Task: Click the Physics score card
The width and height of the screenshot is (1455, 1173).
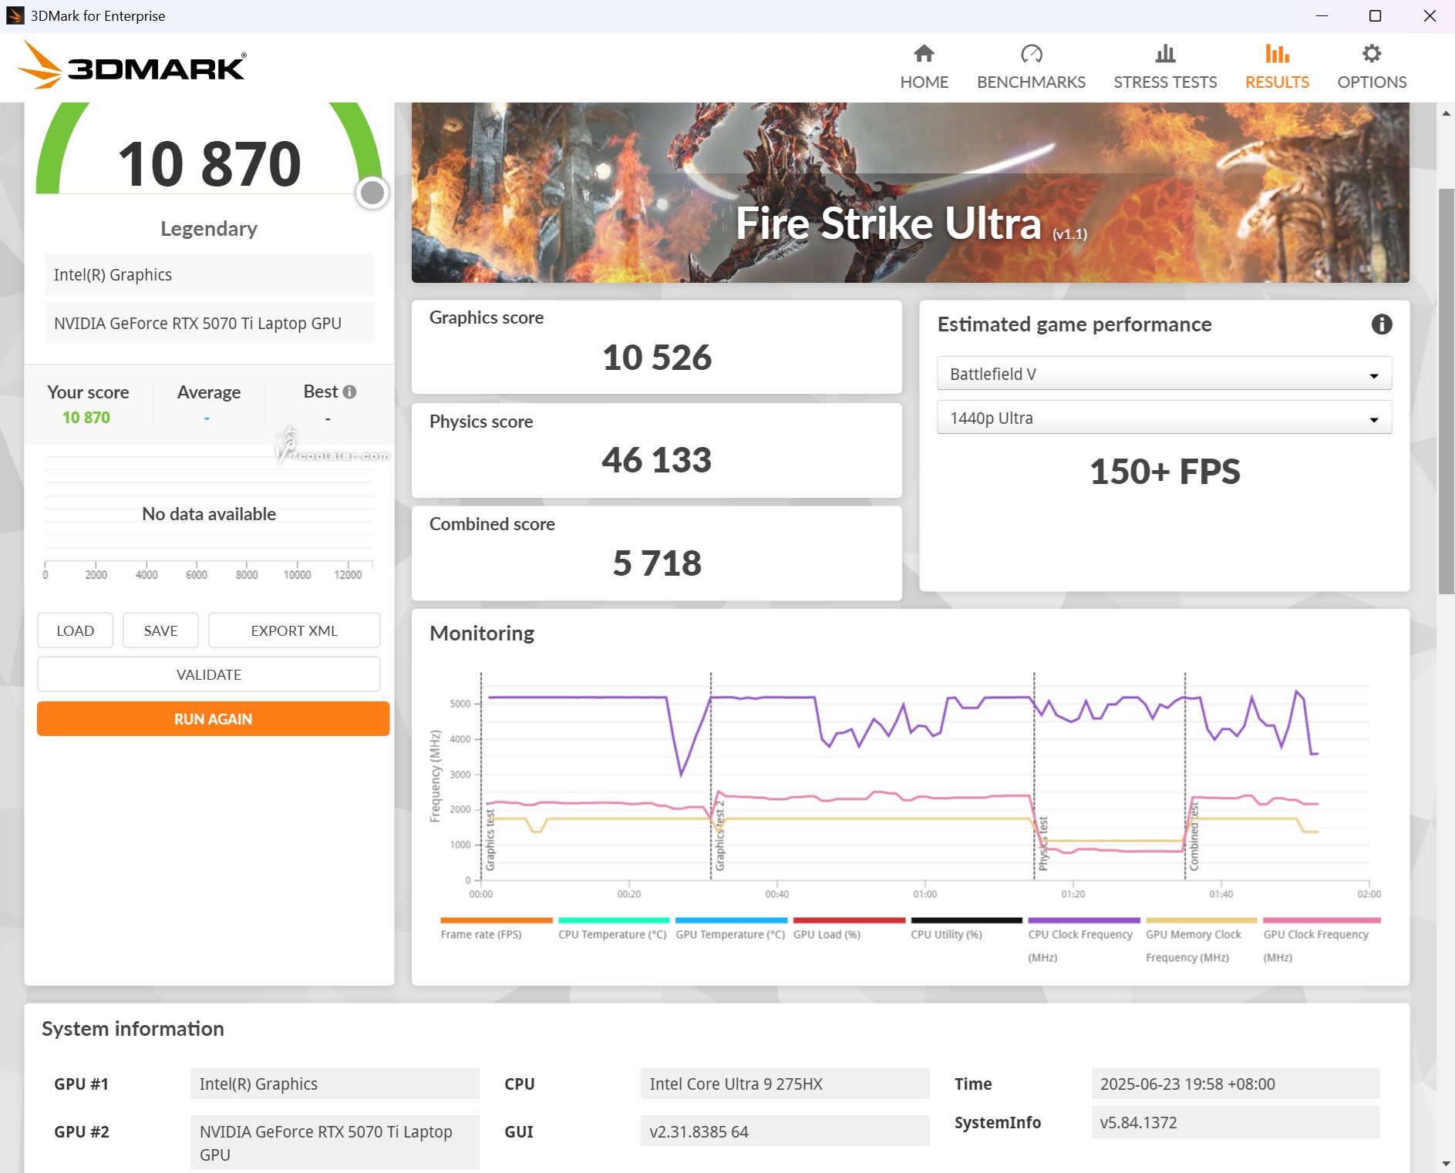Action: tap(657, 450)
